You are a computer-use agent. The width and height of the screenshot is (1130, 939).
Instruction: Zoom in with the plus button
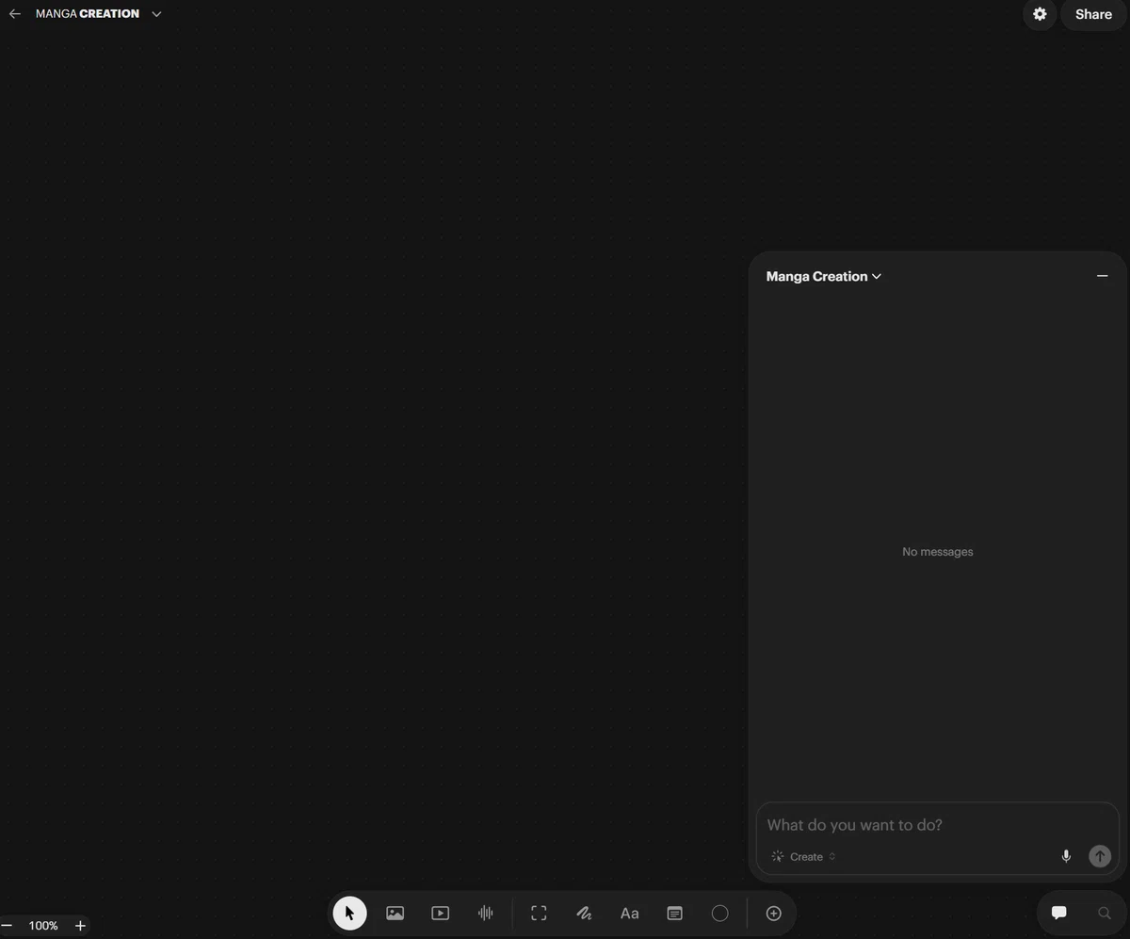80,926
